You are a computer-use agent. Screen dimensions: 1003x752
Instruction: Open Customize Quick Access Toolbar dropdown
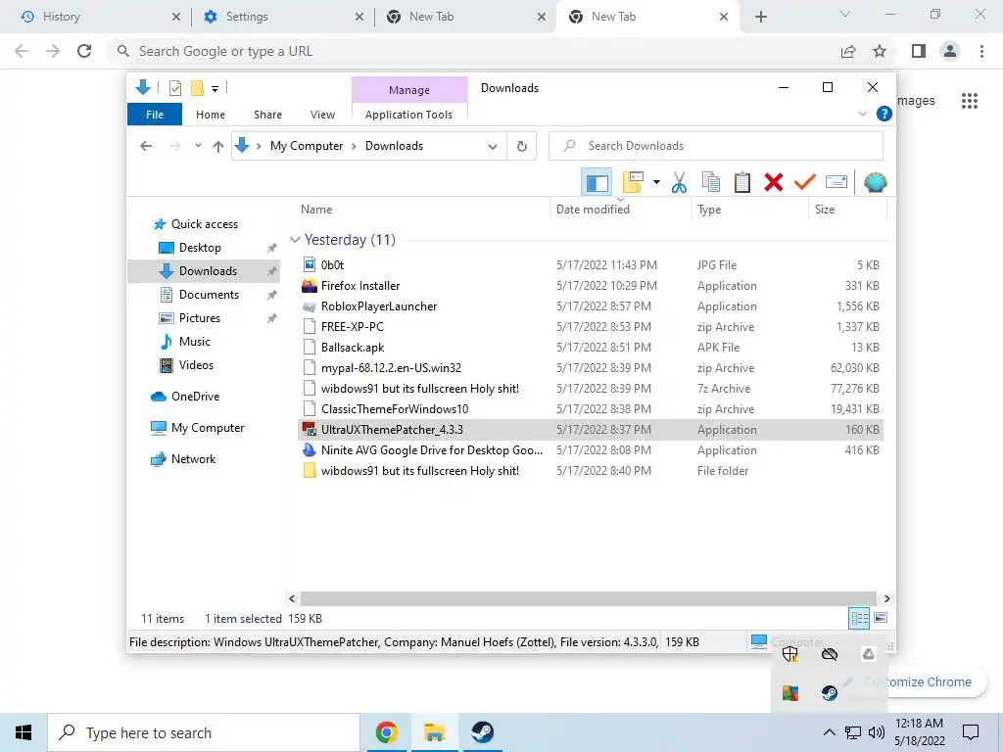215,89
